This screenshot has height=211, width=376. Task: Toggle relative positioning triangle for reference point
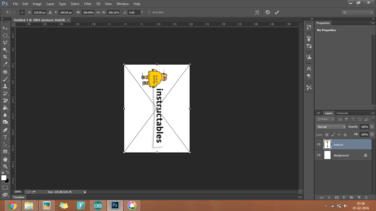[50, 12]
